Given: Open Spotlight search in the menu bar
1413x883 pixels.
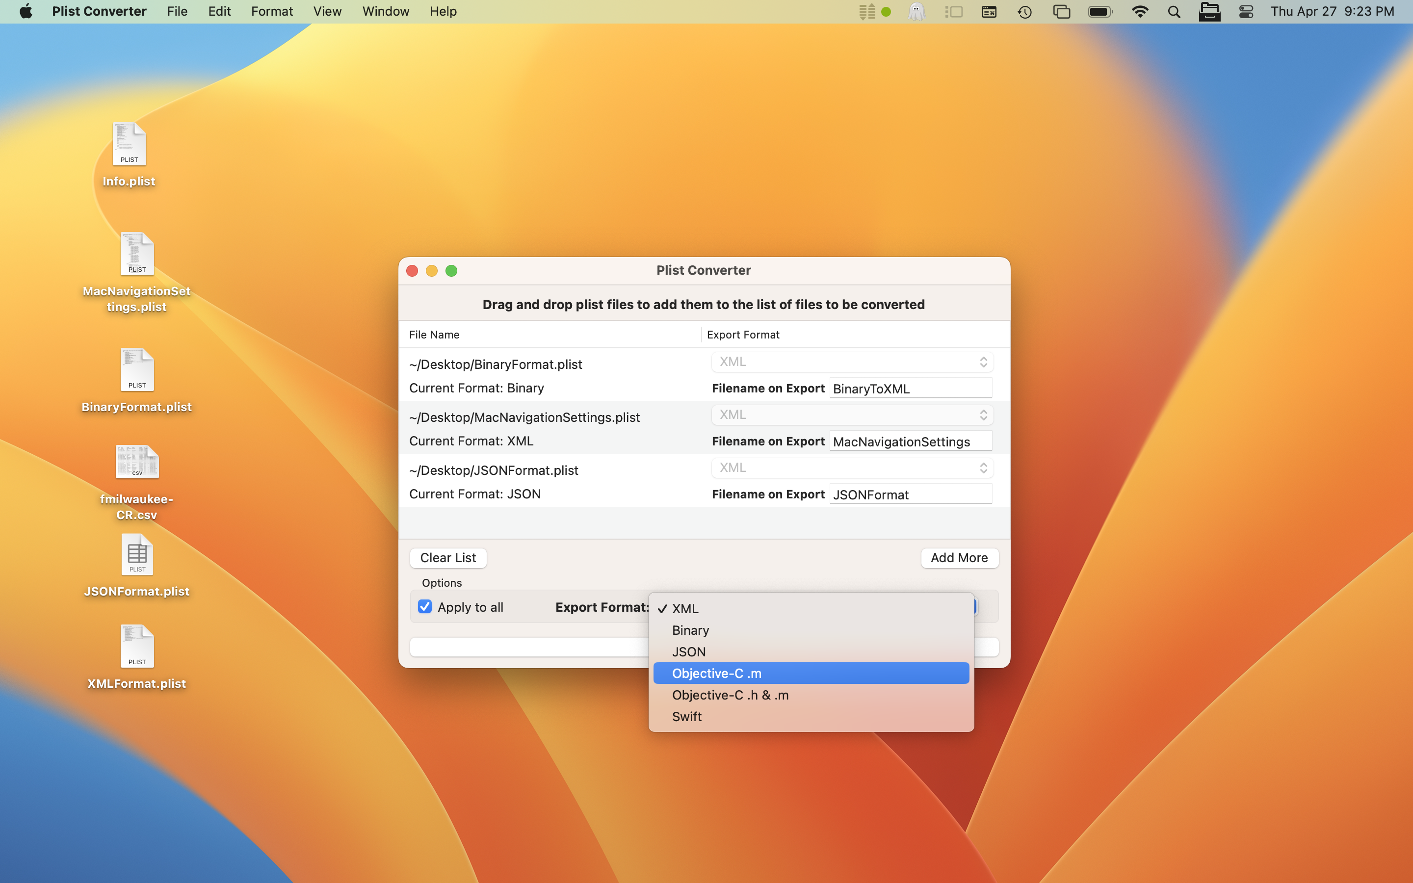Looking at the screenshot, I should tap(1174, 11).
